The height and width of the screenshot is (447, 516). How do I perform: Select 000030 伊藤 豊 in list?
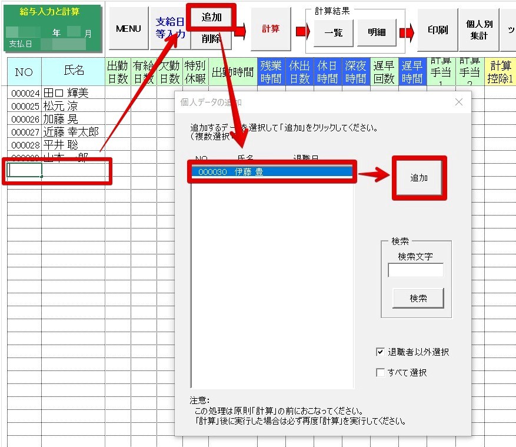point(272,171)
